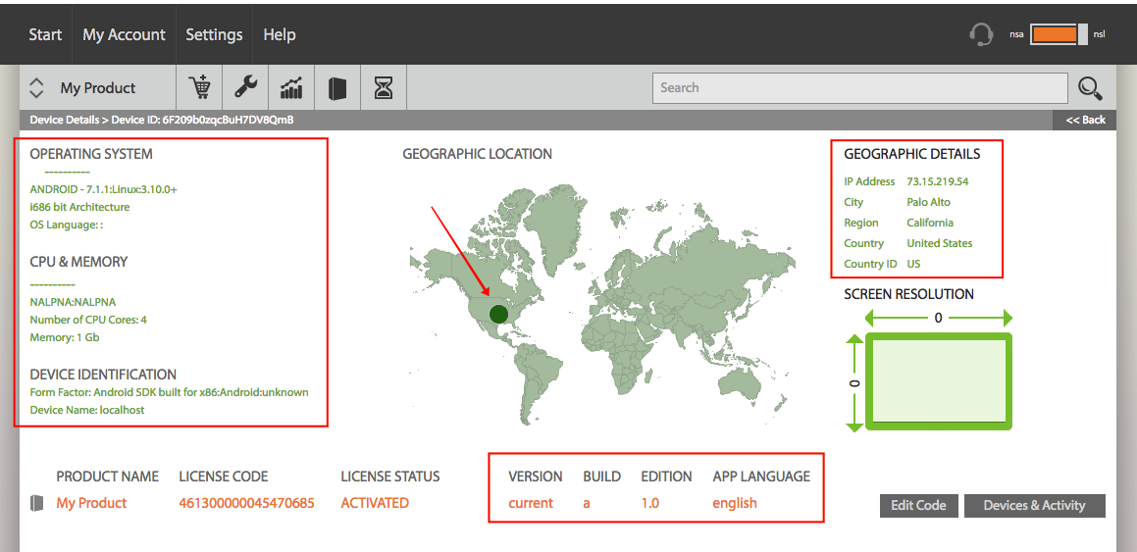Open the Help menu
Image resolution: width=1137 pixels, height=552 pixels.
click(280, 34)
